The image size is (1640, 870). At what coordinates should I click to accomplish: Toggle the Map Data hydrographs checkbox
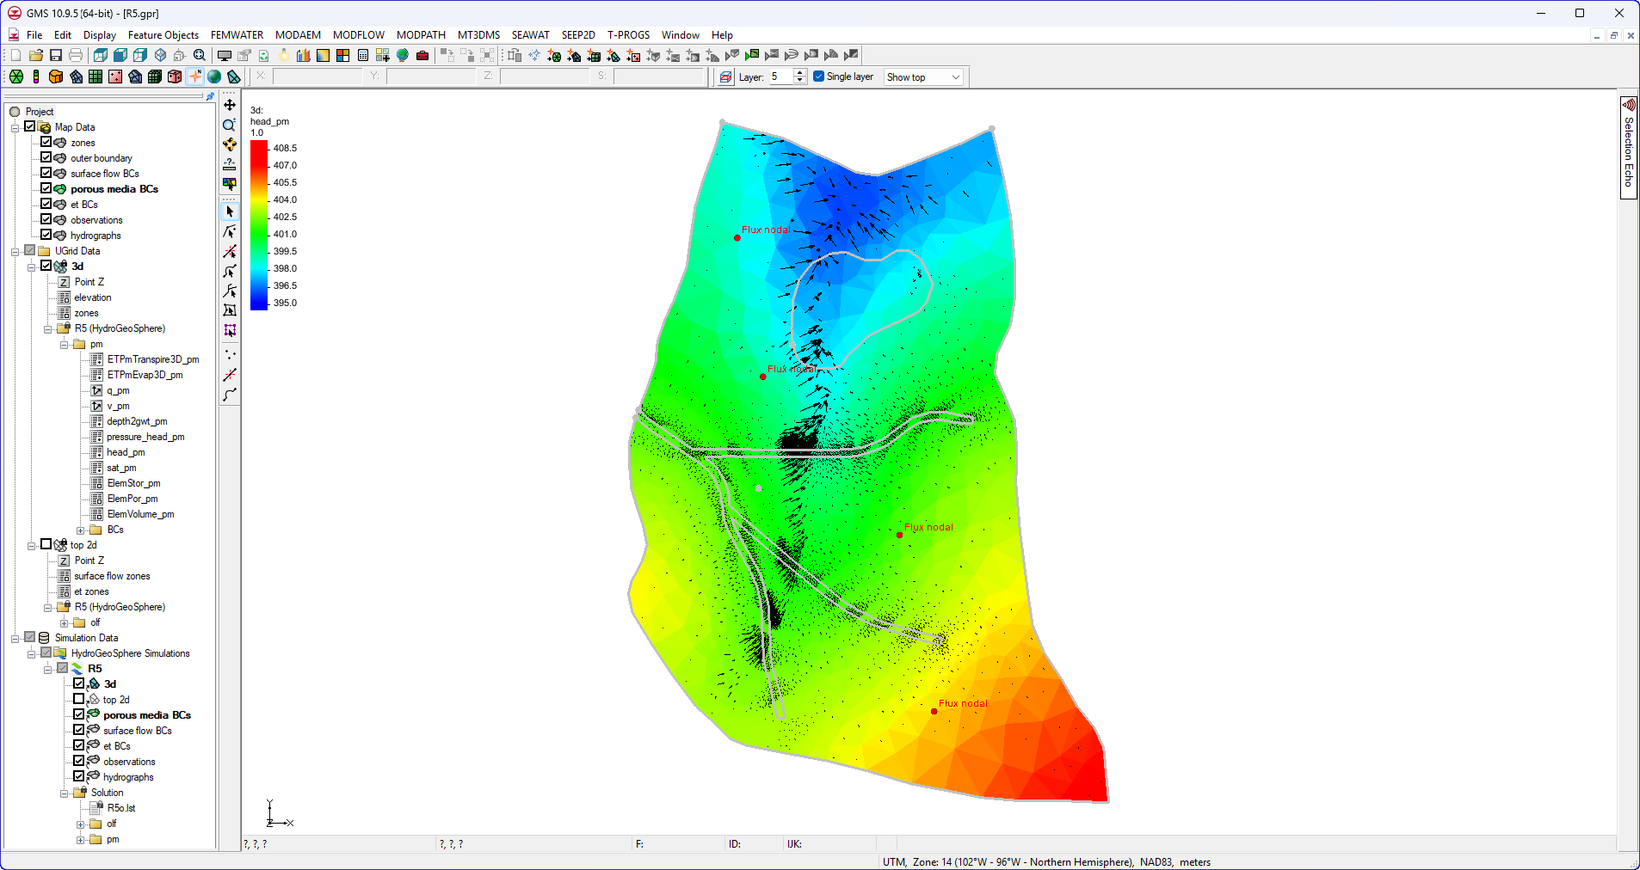[x=46, y=235]
